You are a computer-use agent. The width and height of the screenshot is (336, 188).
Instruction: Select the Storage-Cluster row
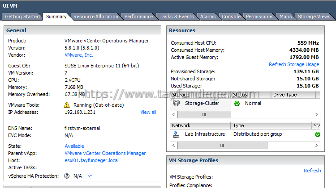tap(245, 104)
